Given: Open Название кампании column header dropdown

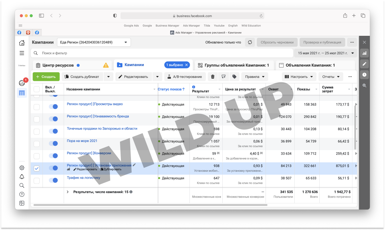Looking at the screenshot, I should (155, 89).
